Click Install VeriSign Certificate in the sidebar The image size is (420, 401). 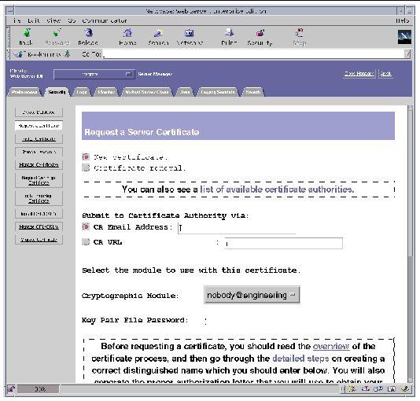[39, 198]
